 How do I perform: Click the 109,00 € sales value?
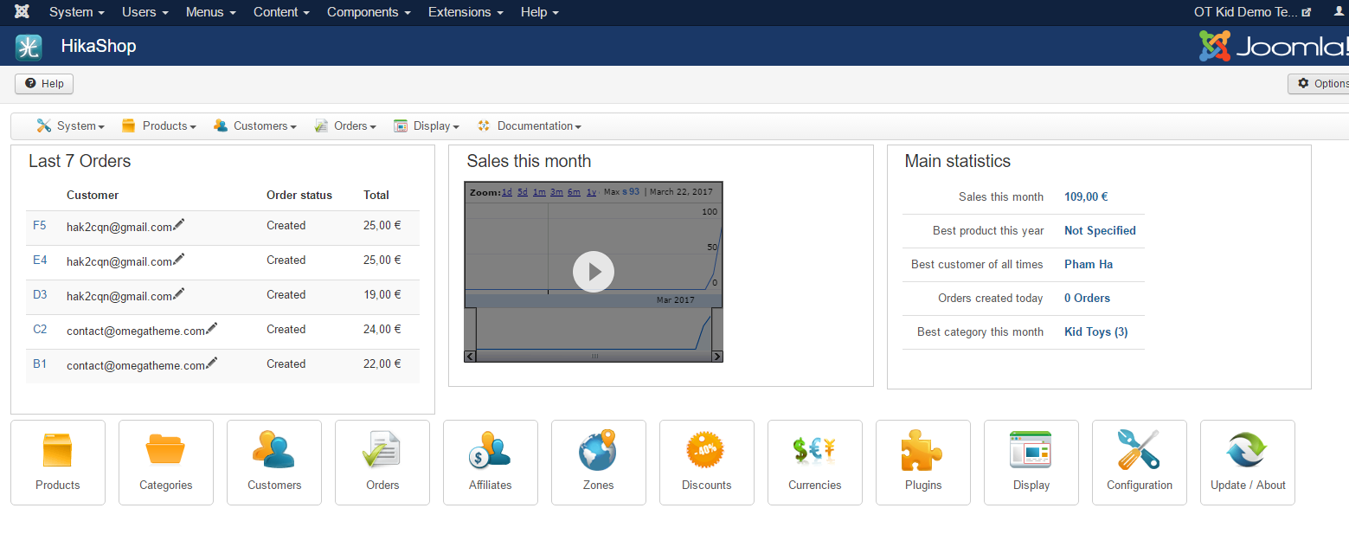tap(1086, 196)
